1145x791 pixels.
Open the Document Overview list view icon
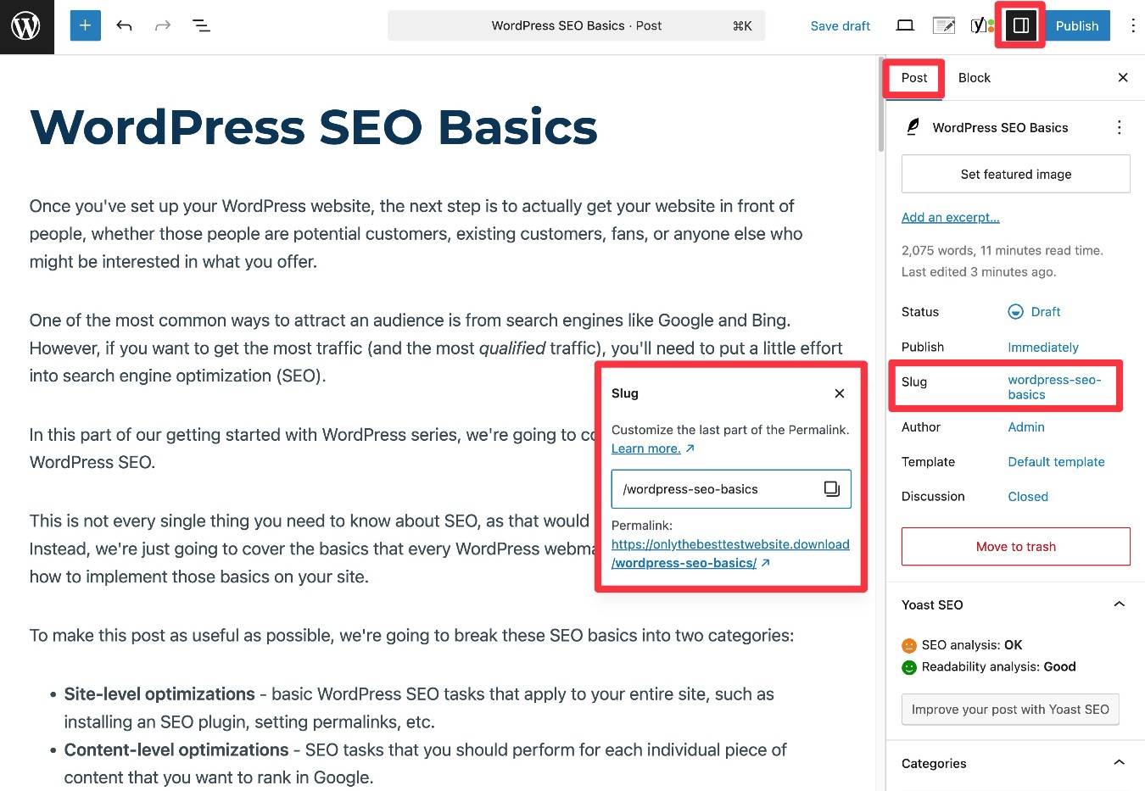point(201,25)
